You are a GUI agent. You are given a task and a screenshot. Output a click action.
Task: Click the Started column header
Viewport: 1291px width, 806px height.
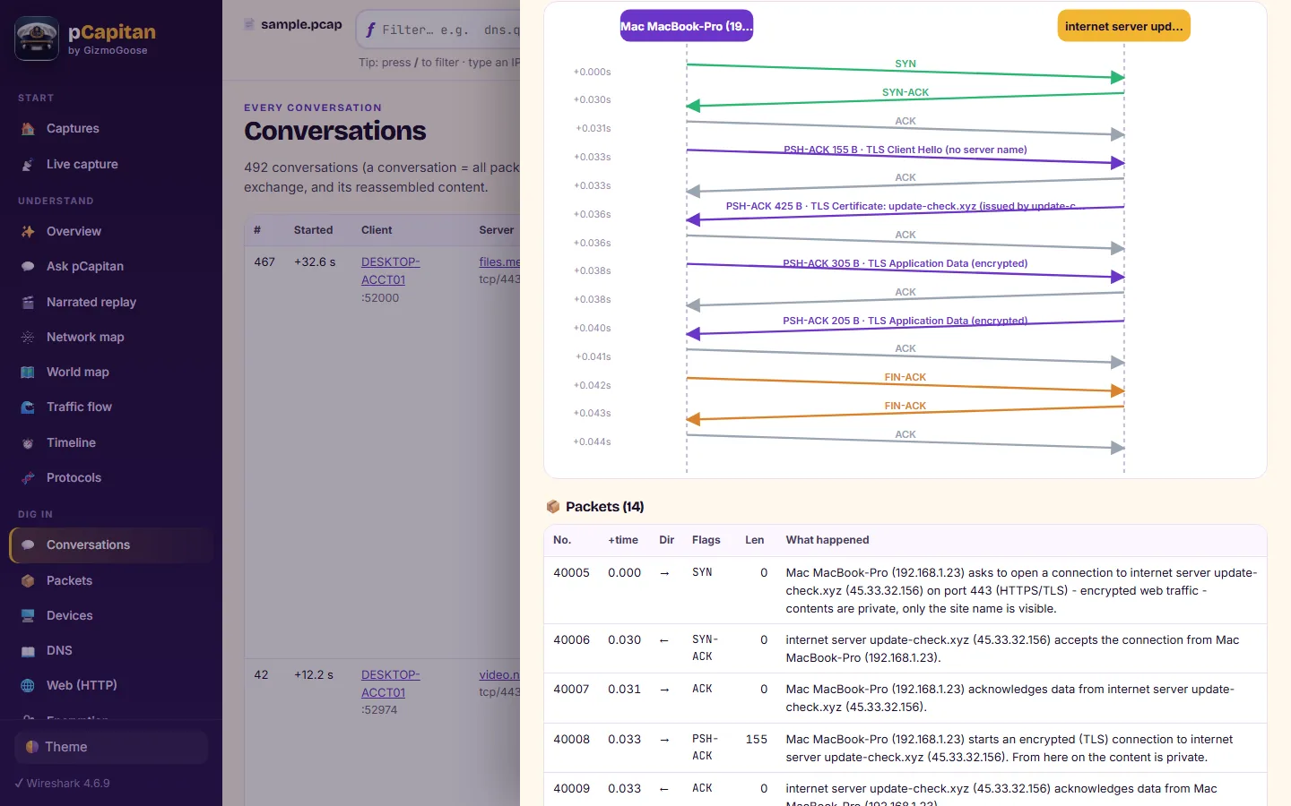click(313, 230)
